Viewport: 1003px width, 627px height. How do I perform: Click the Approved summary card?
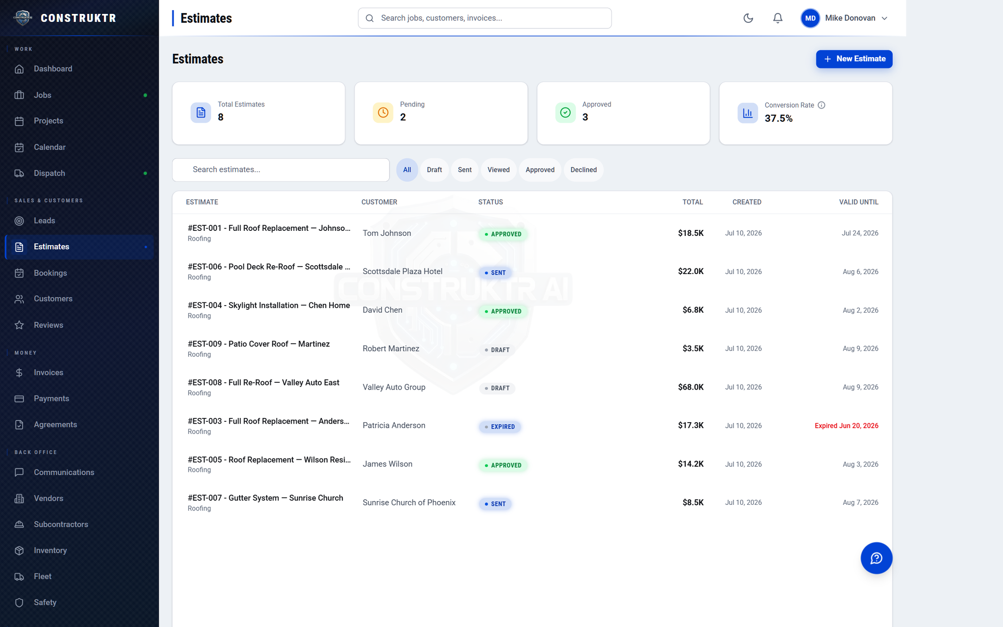(x=623, y=113)
